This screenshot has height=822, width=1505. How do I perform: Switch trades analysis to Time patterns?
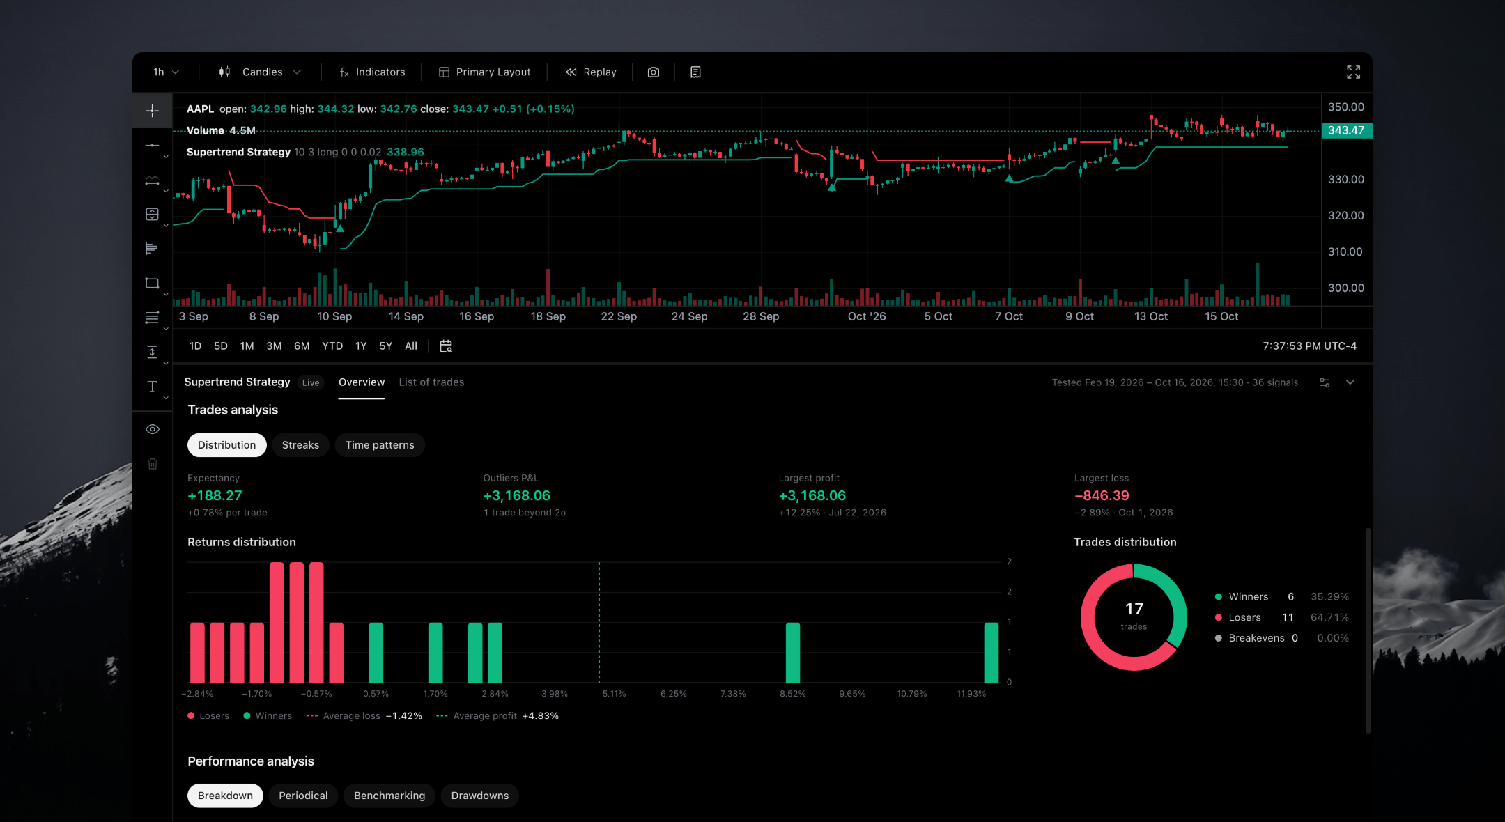point(380,445)
